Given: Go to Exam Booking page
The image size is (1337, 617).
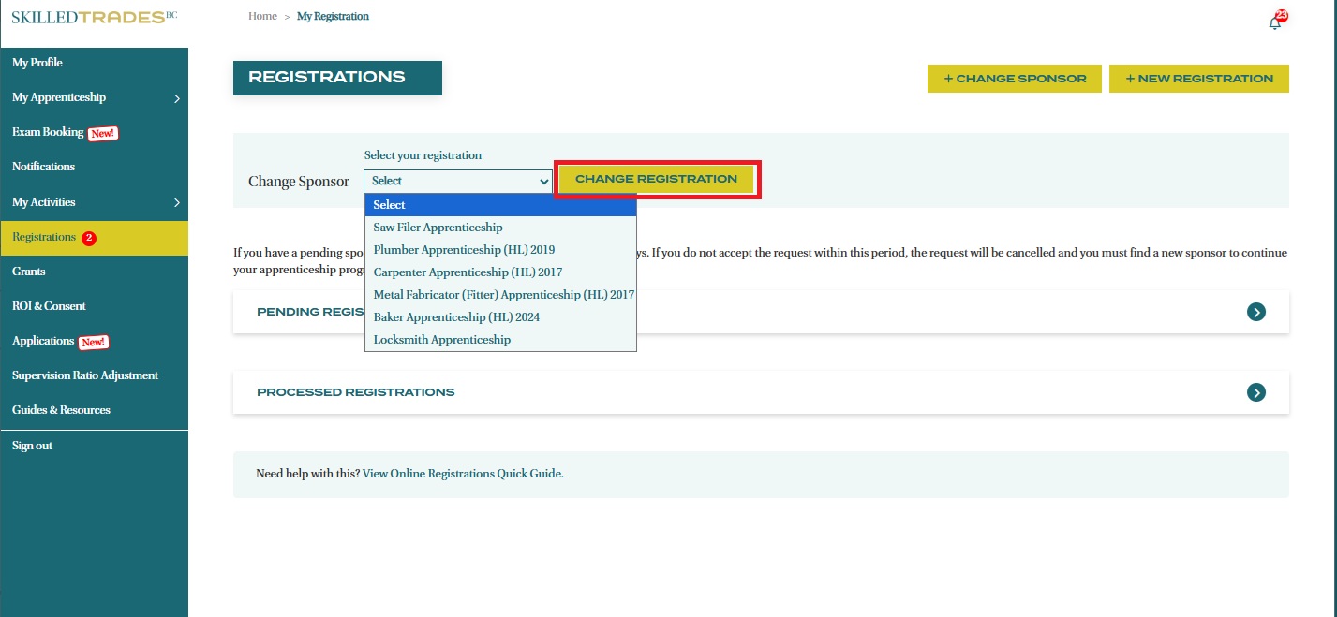Looking at the screenshot, I should tap(48, 132).
